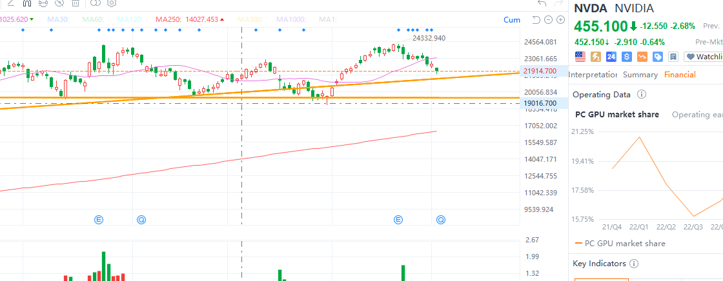
Task: Click the 24332.940 high price label
Action: (x=429, y=38)
